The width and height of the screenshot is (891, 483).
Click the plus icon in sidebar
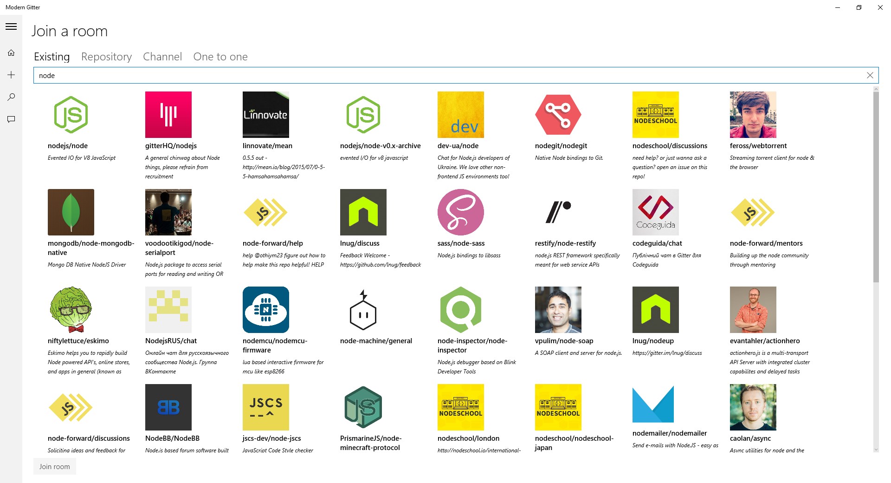(x=11, y=75)
